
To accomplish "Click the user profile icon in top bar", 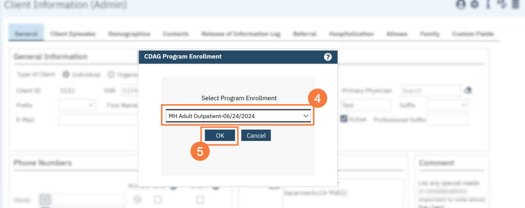I will point(461,5).
